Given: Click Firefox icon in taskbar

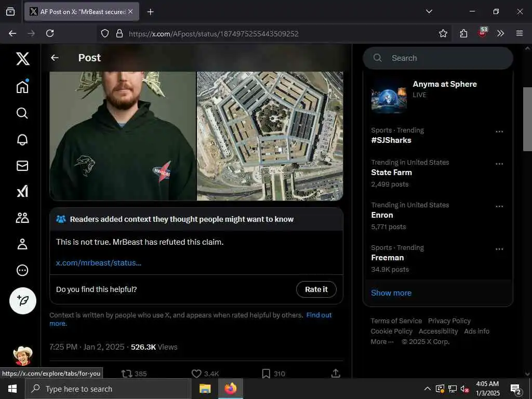Looking at the screenshot, I should coord(230,389).
